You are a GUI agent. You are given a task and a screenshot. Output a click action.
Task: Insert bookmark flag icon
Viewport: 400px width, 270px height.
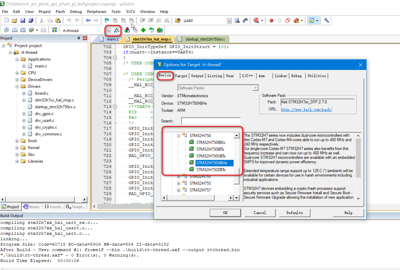(107, 20)
